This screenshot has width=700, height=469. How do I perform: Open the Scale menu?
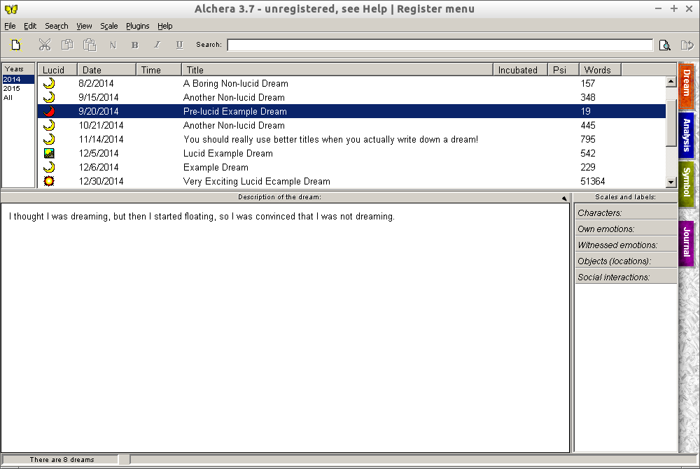[109, 26]
